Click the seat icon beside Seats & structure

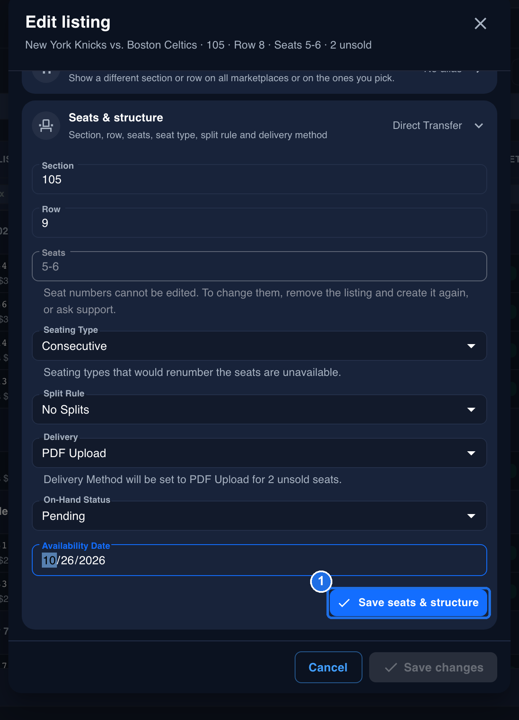46,126
